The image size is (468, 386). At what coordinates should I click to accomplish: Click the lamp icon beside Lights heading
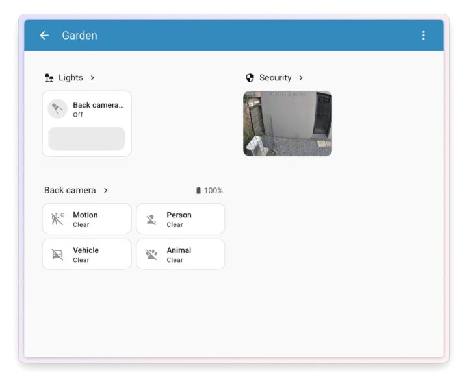(x=49, y=78)
